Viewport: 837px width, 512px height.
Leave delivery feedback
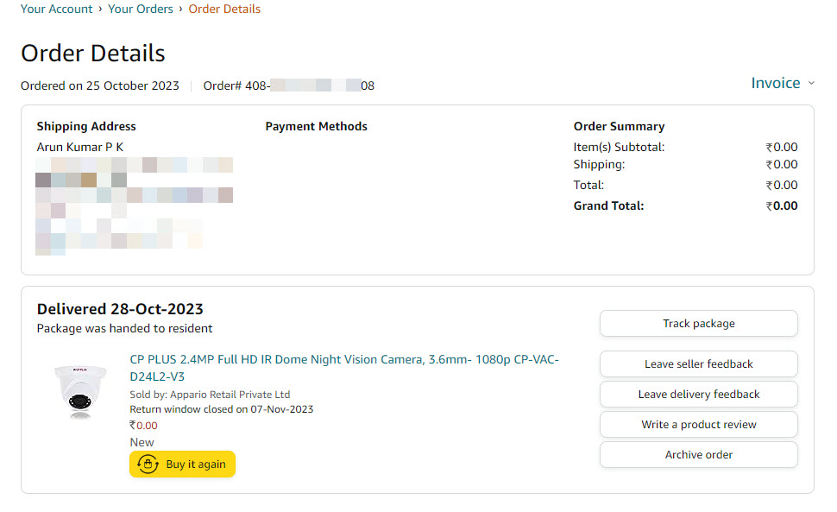[698, 394]
